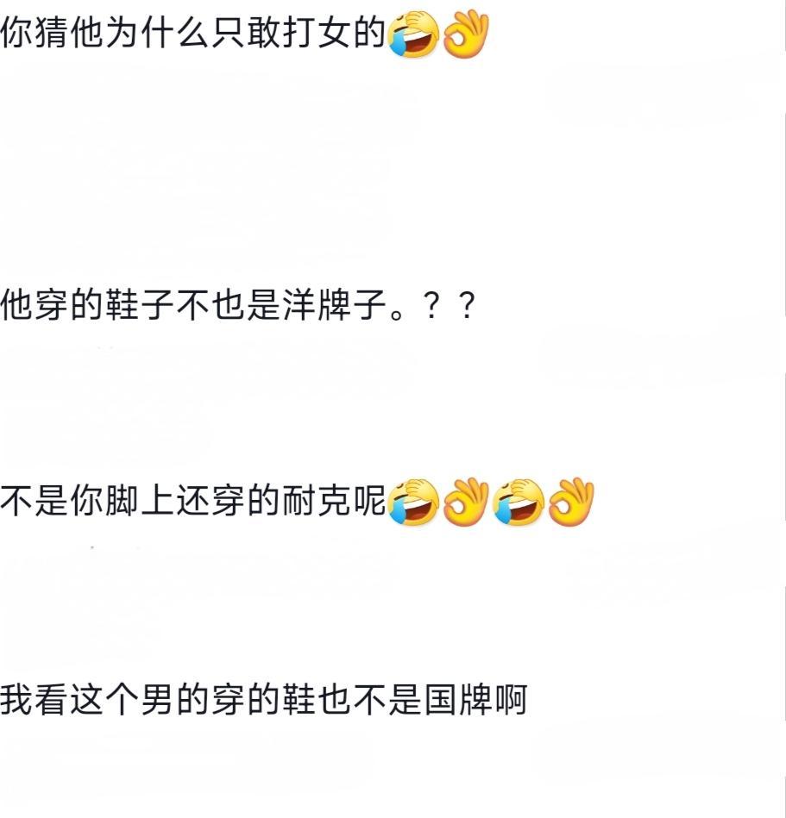
Task: Click the word 国牌 in last comment
Action: click(x=458, y=700)
